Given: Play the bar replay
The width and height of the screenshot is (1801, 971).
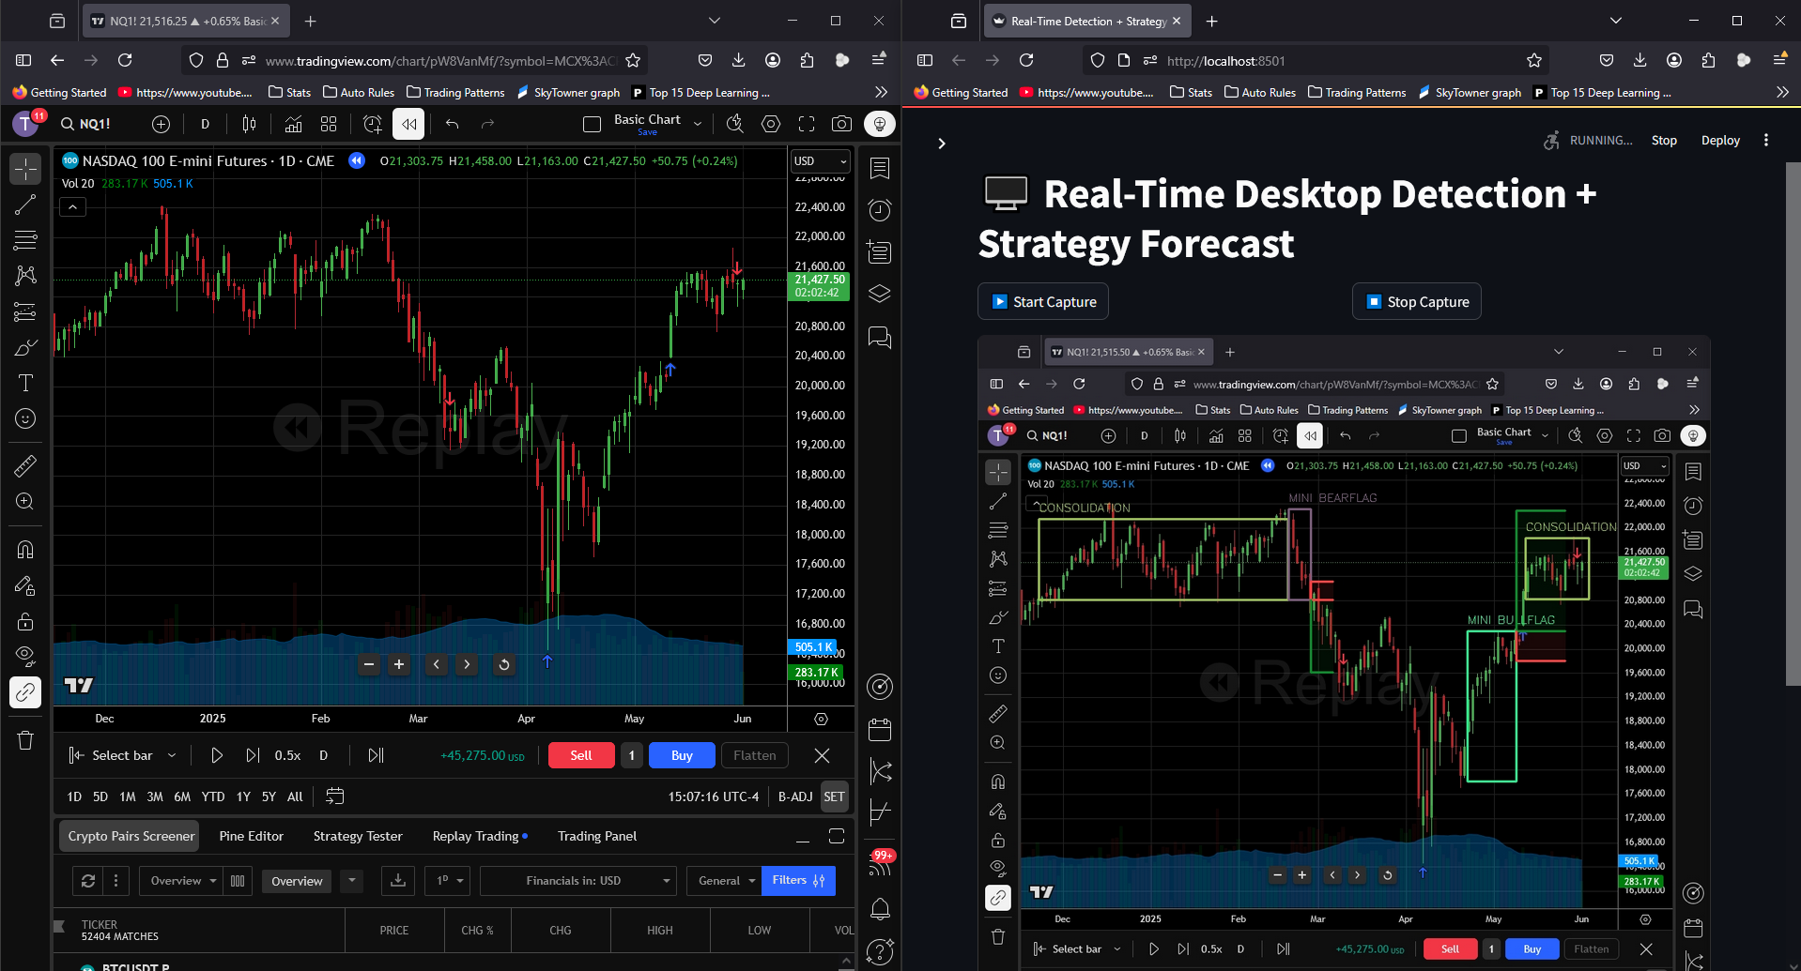Looking at the screenshot, I should 217,755.
